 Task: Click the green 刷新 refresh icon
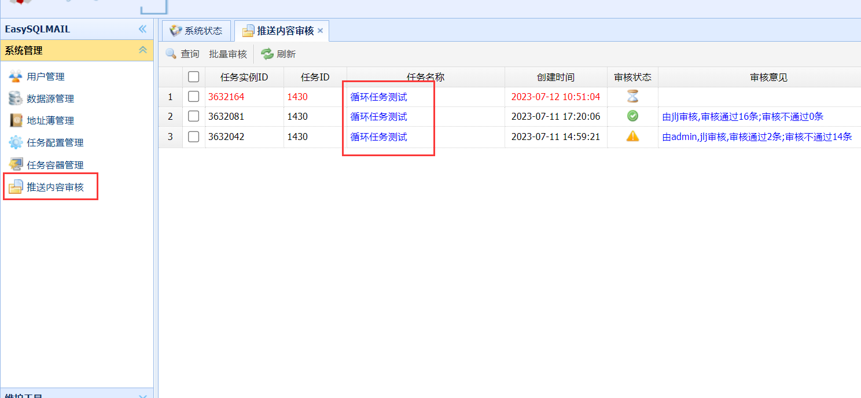pos(267,54)
